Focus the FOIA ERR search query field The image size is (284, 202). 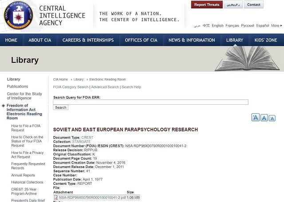pyautogui.click(x=150, y=102)
